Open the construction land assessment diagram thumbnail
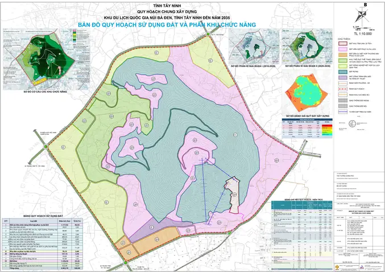Screen dimensions: 385x272 (x=308, y=92)
